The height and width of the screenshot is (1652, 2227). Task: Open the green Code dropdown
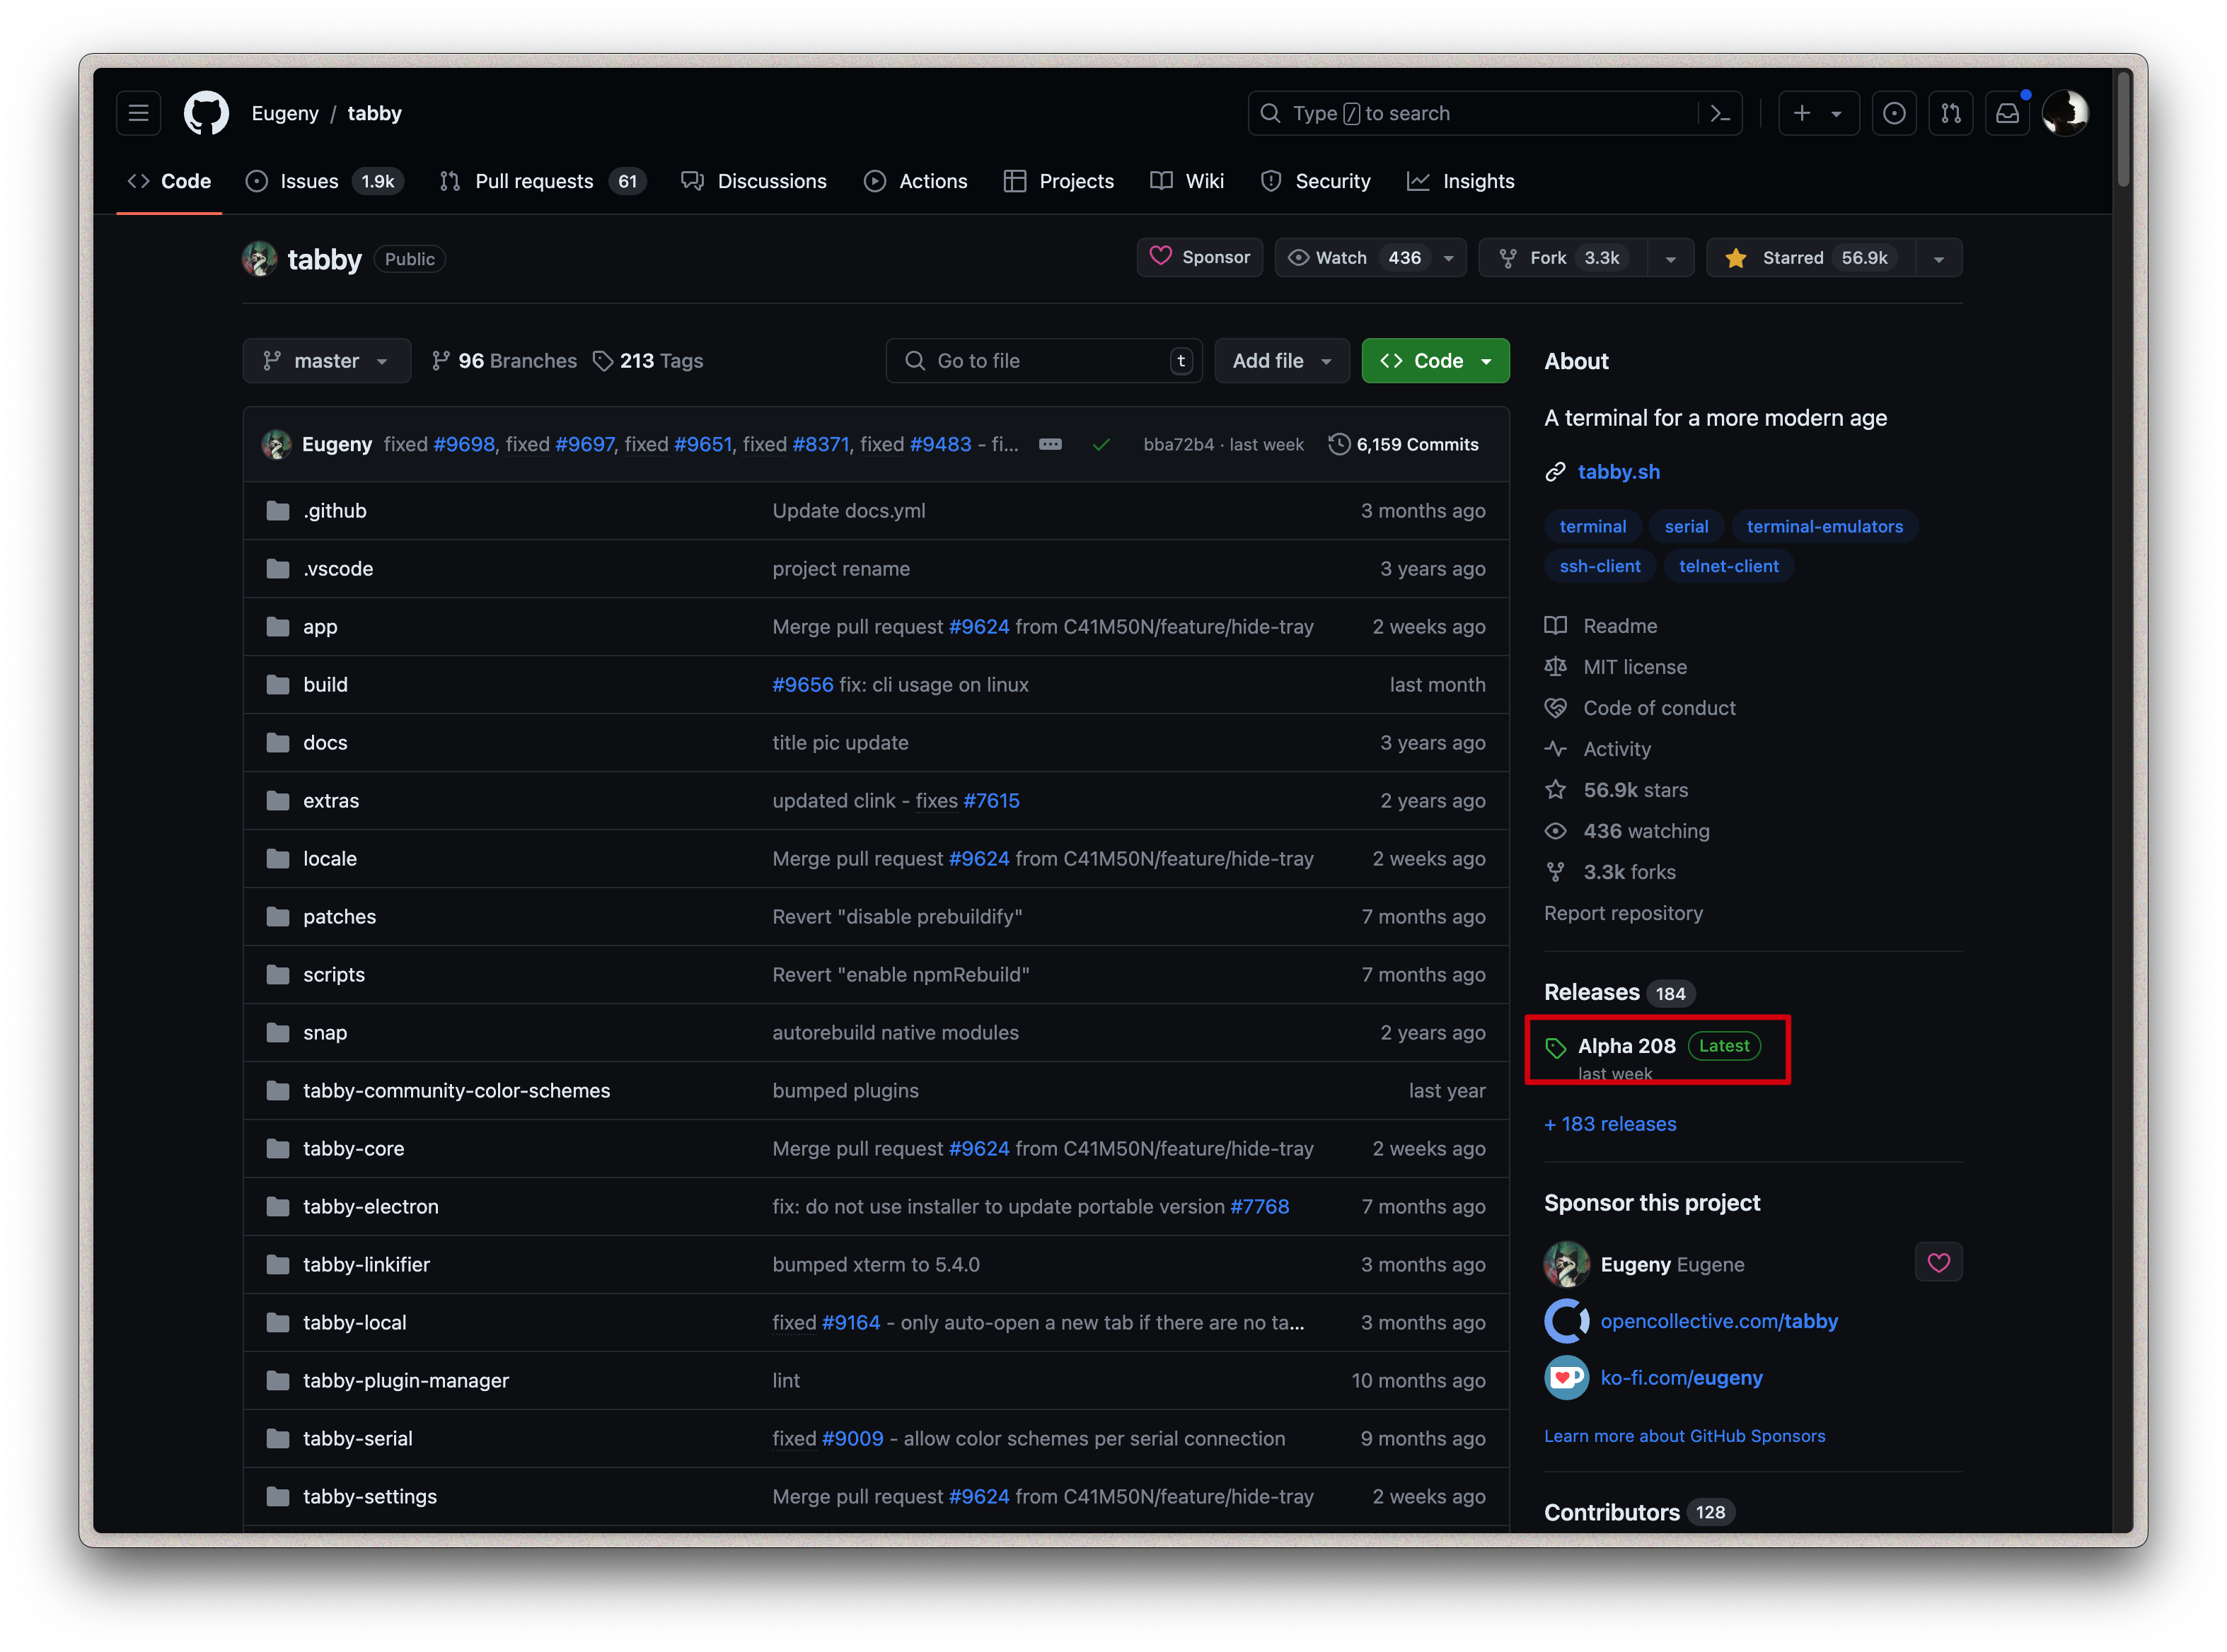click(x=1435, y=361)
